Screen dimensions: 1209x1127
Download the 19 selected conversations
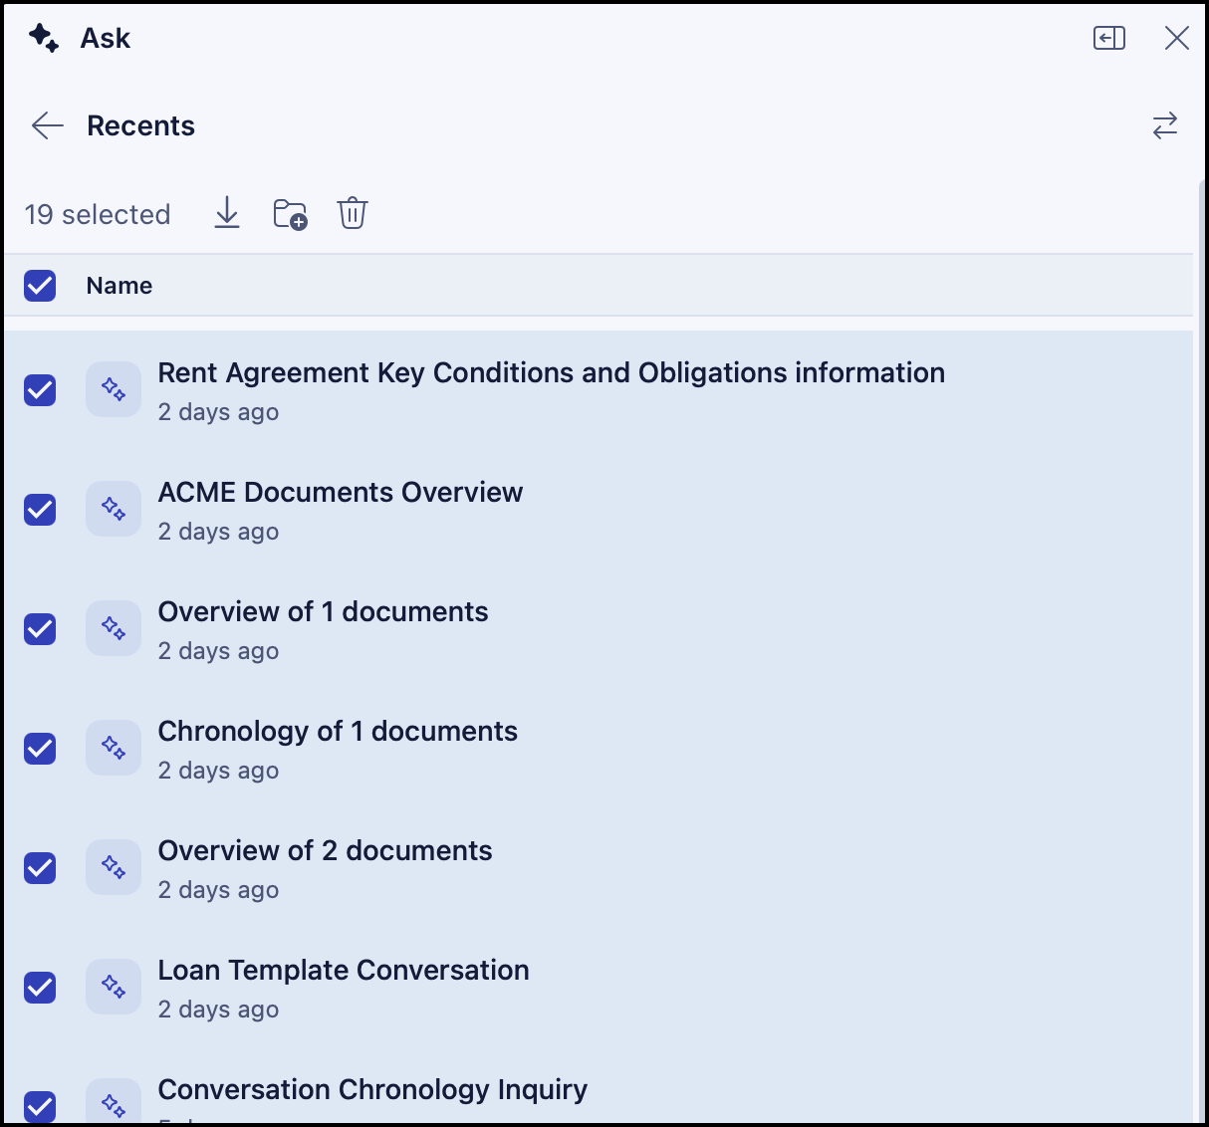[x=227, y=213]
